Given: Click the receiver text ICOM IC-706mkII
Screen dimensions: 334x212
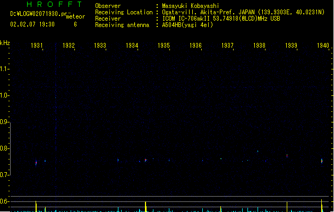Looking at the screenshot, I should 186,19.
